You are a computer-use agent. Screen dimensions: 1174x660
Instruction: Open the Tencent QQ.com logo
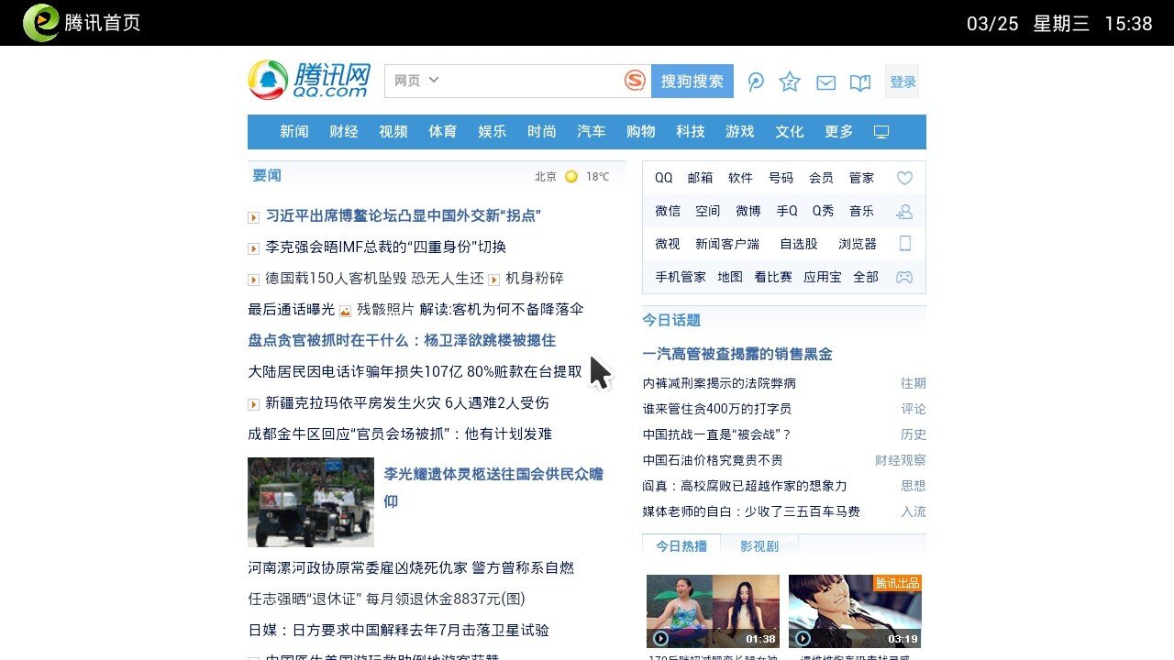click(309, 81)
